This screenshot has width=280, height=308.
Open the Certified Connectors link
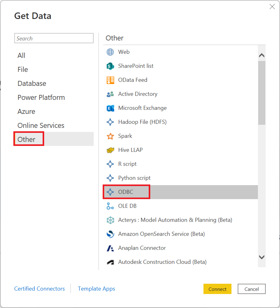point(40,289)
